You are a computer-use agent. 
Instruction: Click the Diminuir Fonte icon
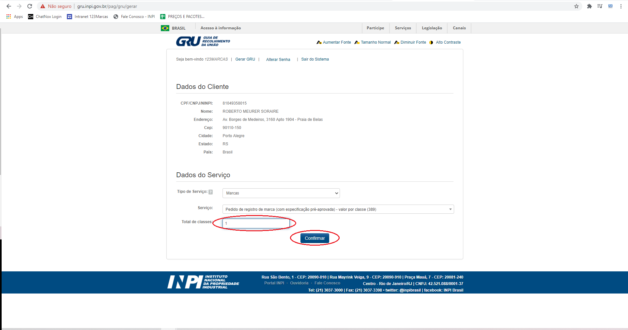click(x=396, y=42)
